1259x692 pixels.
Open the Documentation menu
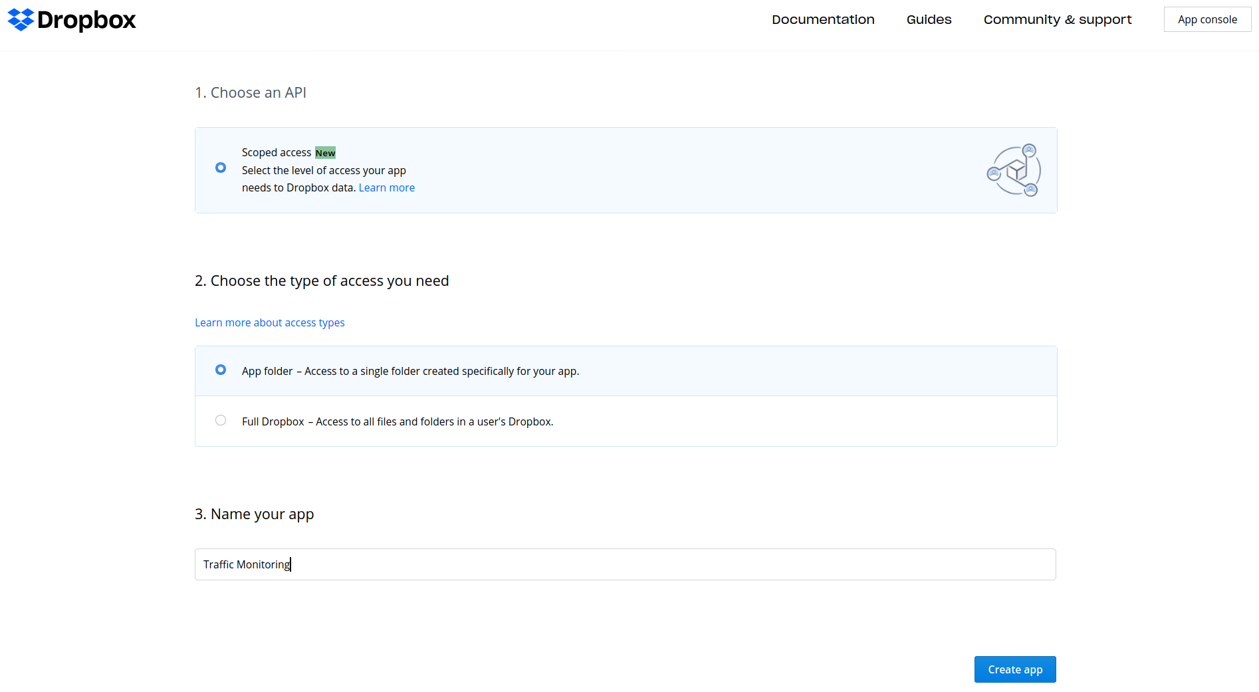tap(823, 20)
